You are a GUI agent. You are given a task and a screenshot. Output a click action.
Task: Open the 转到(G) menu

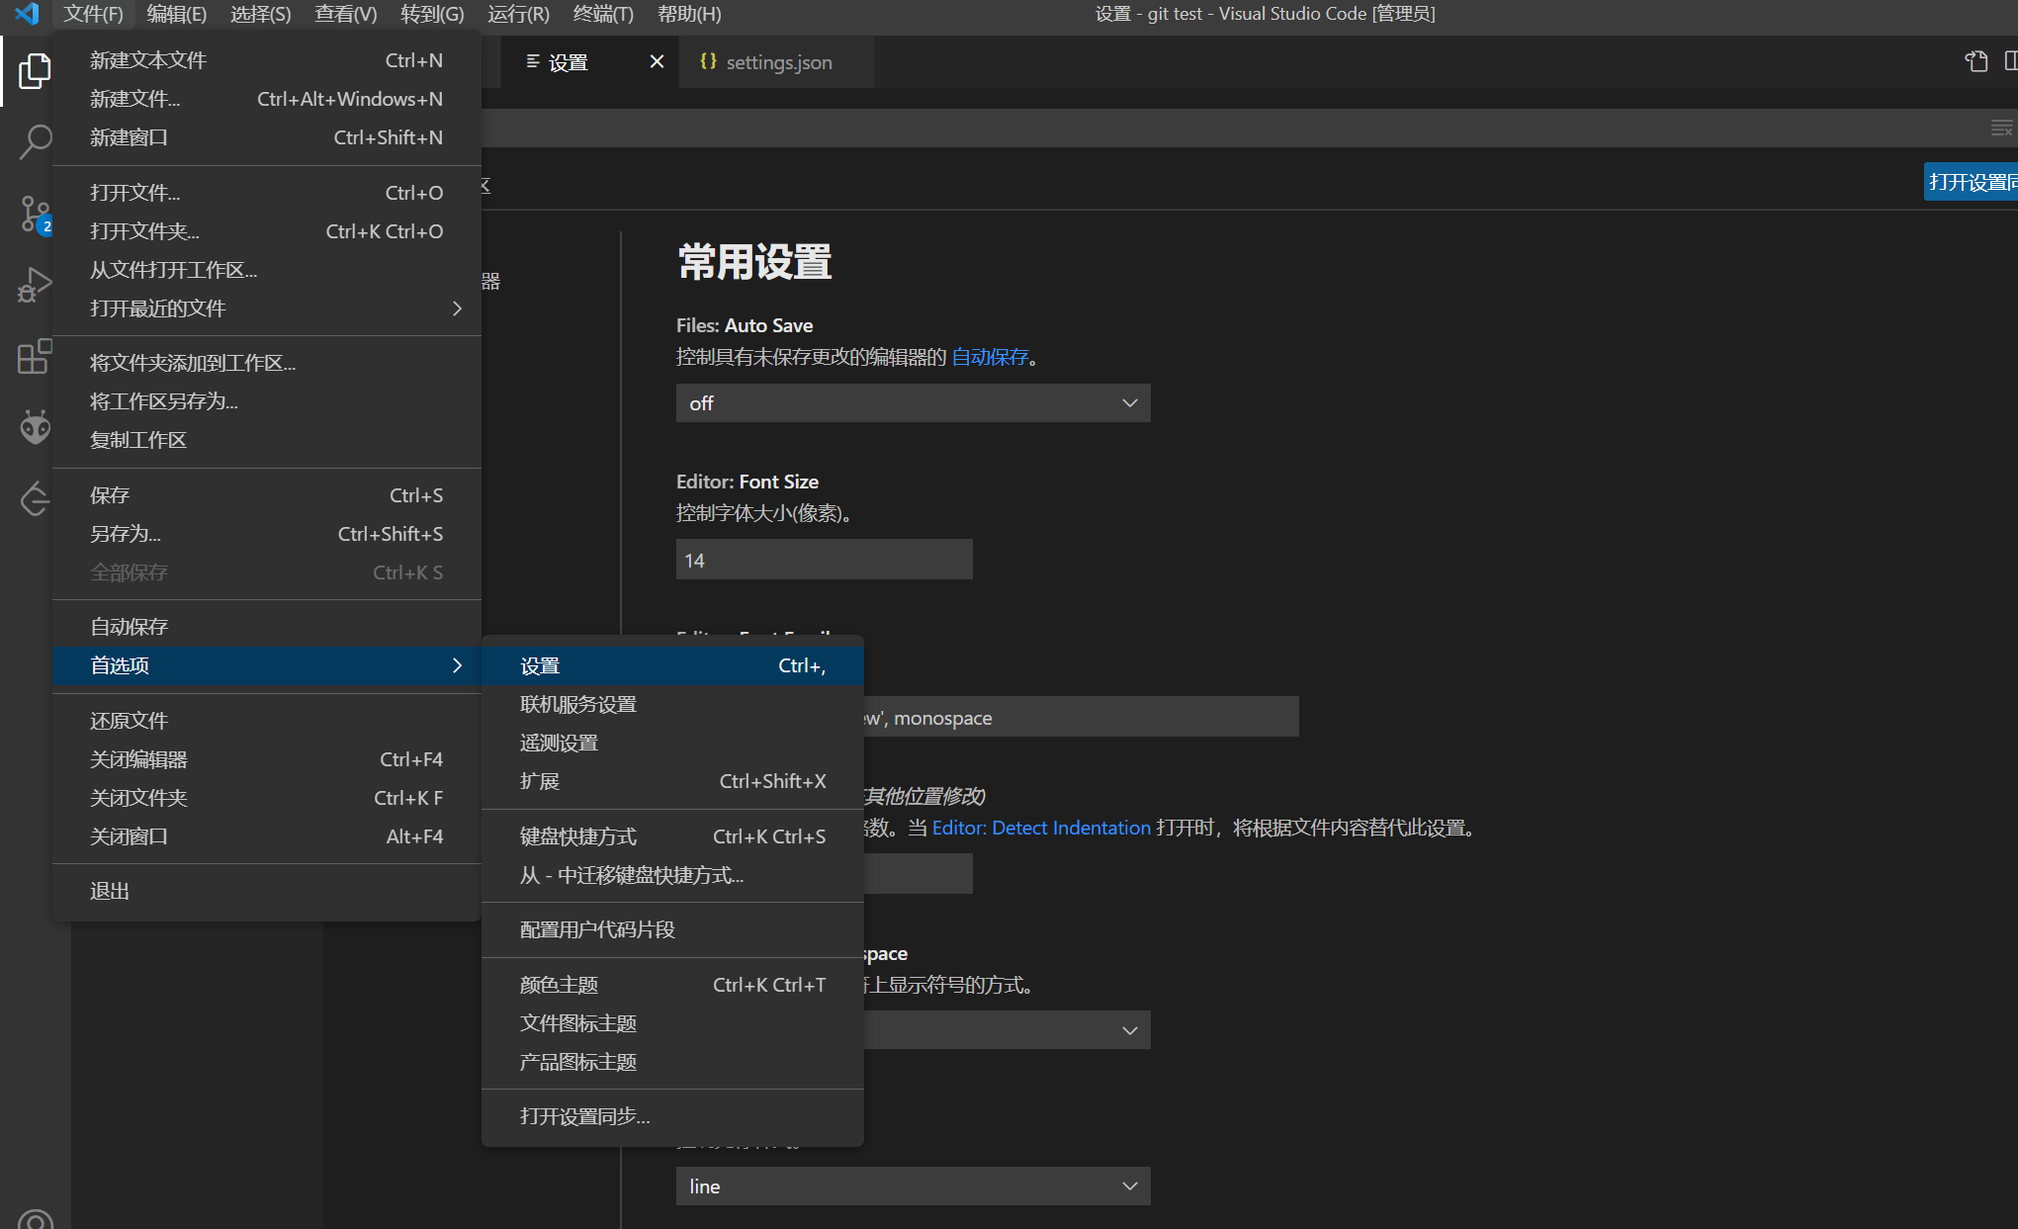click(x=432, y=14)
